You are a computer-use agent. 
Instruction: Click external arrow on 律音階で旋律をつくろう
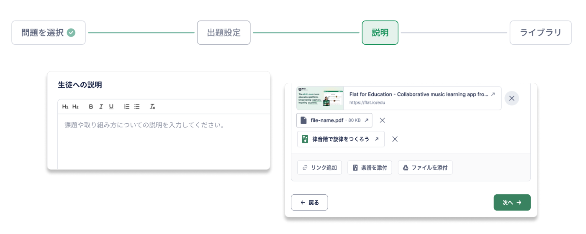[376, 139]
